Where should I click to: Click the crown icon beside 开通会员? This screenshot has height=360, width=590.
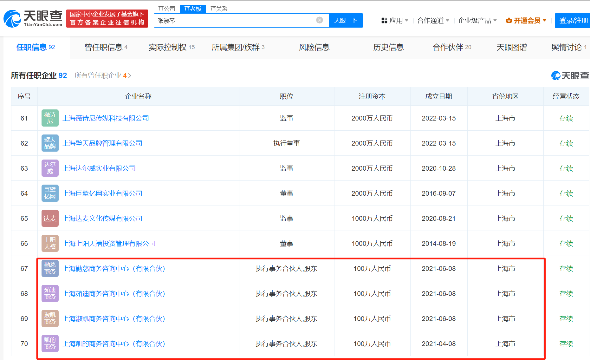[509, 21]
